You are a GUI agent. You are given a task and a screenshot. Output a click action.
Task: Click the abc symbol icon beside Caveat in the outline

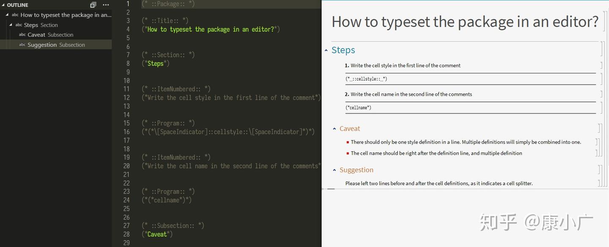(x=22, y=35)
